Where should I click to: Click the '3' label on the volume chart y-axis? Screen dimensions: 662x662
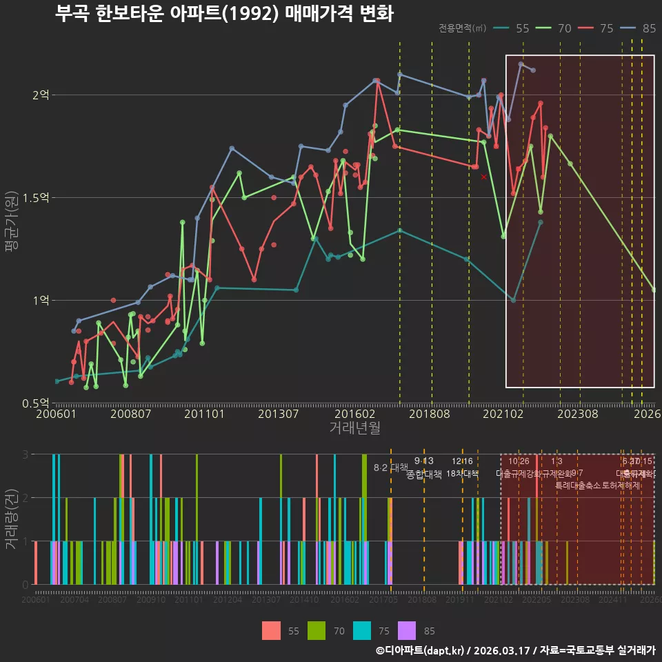(x=26, y=454)
